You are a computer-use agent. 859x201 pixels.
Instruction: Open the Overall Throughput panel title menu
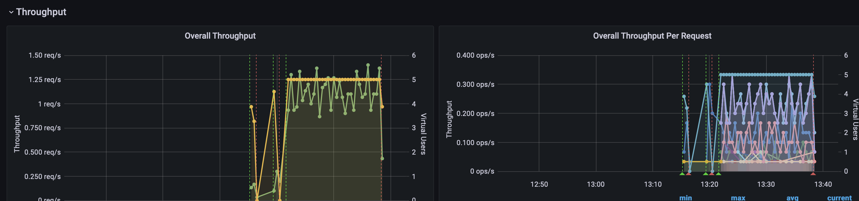[220, 36]
